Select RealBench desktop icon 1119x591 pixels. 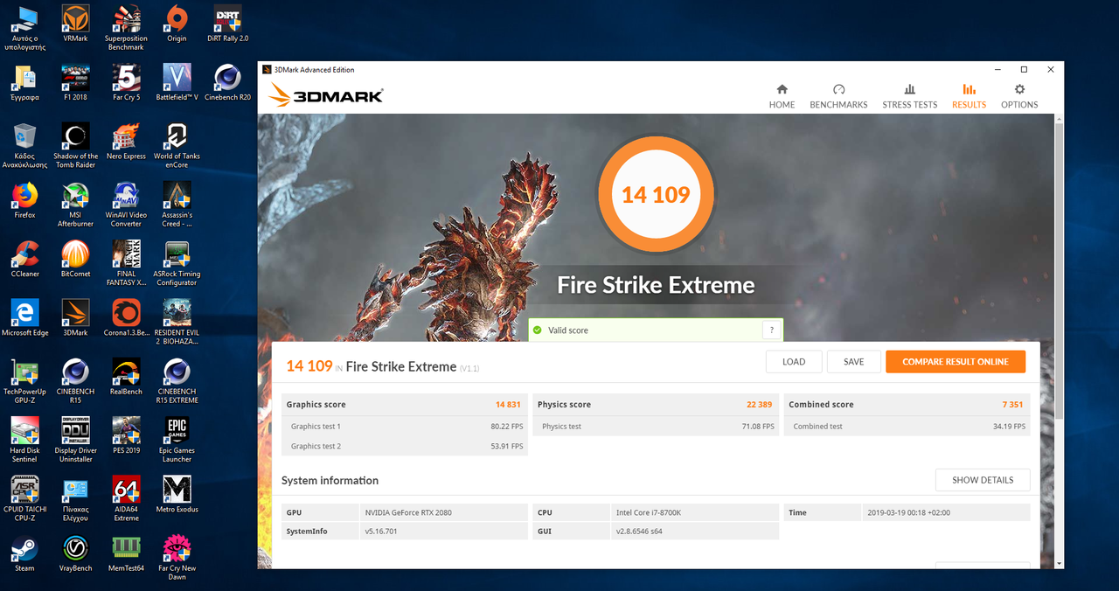(126, 376)
